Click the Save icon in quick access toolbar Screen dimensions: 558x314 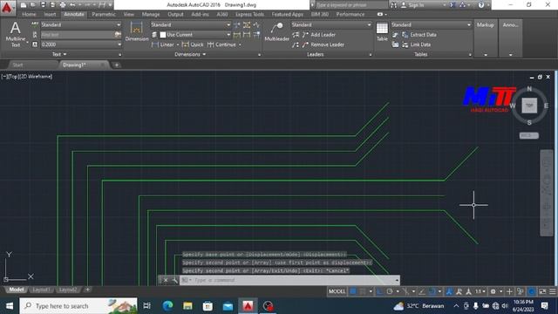point(43,5)
